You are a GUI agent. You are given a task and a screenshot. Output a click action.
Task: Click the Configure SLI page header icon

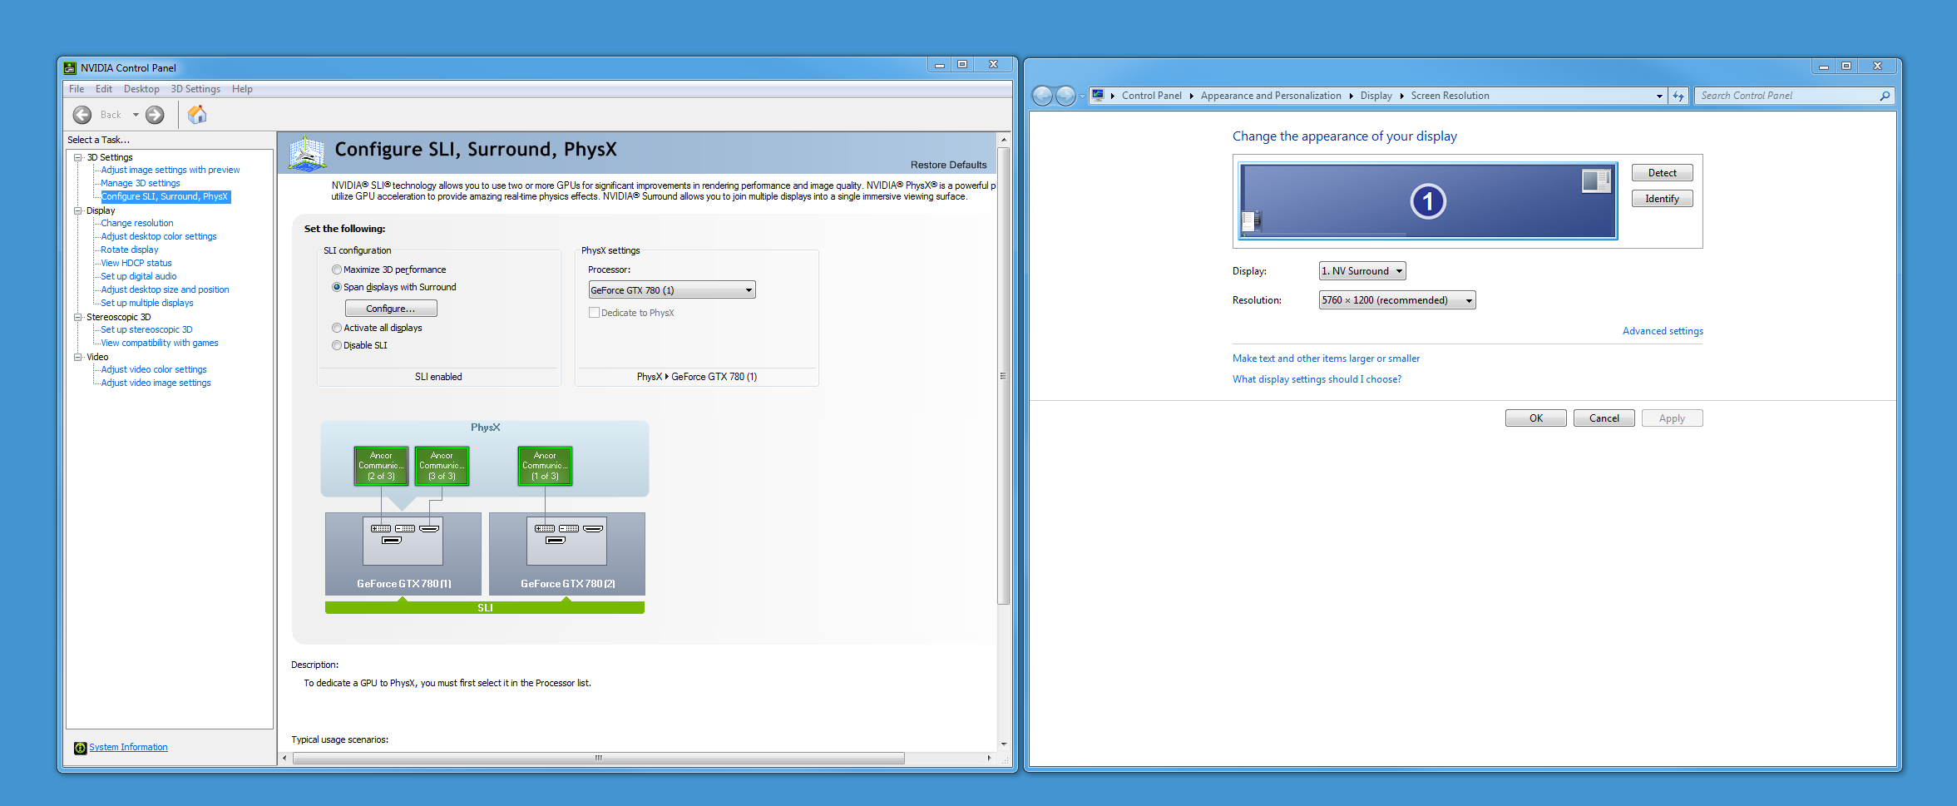point(307,154)
